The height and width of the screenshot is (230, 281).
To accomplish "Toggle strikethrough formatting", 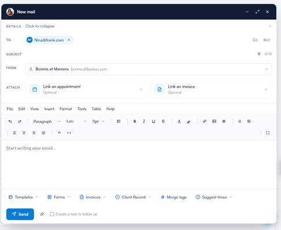I will [163, 122].
